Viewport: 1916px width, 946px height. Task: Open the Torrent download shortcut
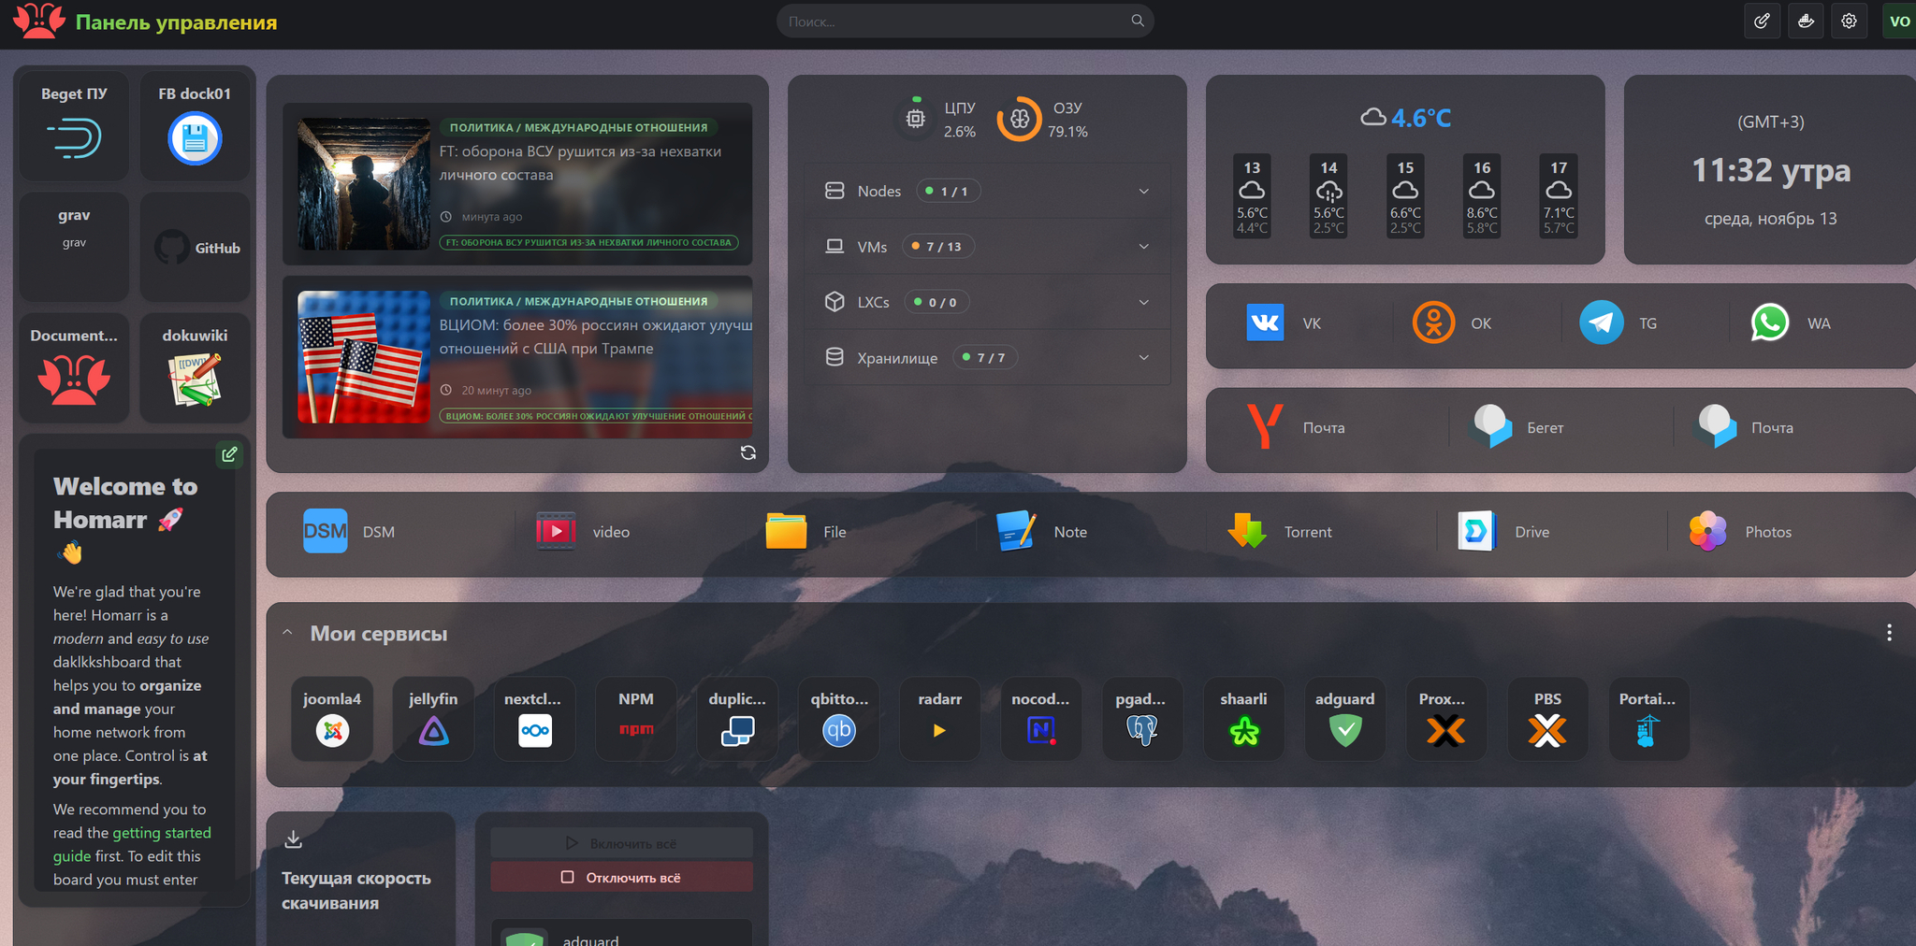click(x=1279, y=532)
